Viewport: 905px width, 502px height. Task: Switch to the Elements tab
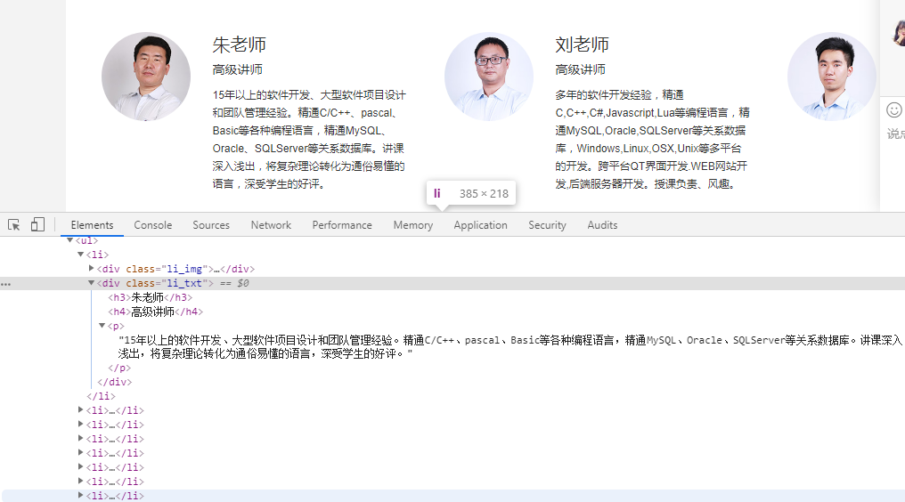[x=92, y=225]
